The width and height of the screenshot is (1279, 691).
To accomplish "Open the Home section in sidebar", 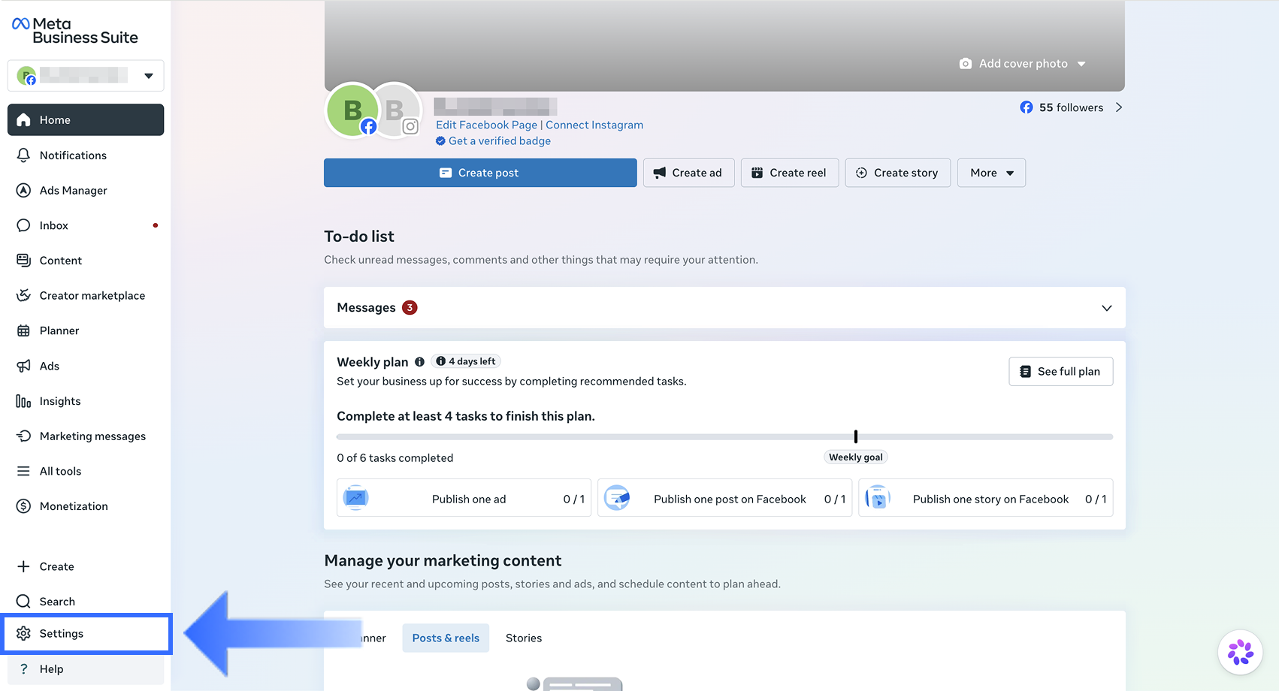I will [x=86, y=120].
